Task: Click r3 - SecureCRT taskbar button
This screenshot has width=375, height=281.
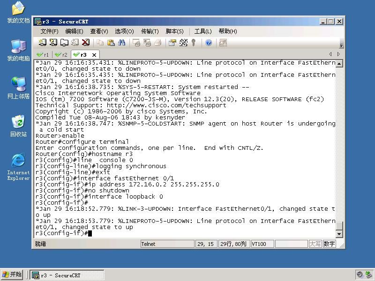Action: point(67,275)
